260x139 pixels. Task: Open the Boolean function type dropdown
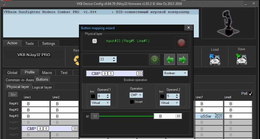coord(175,73)
